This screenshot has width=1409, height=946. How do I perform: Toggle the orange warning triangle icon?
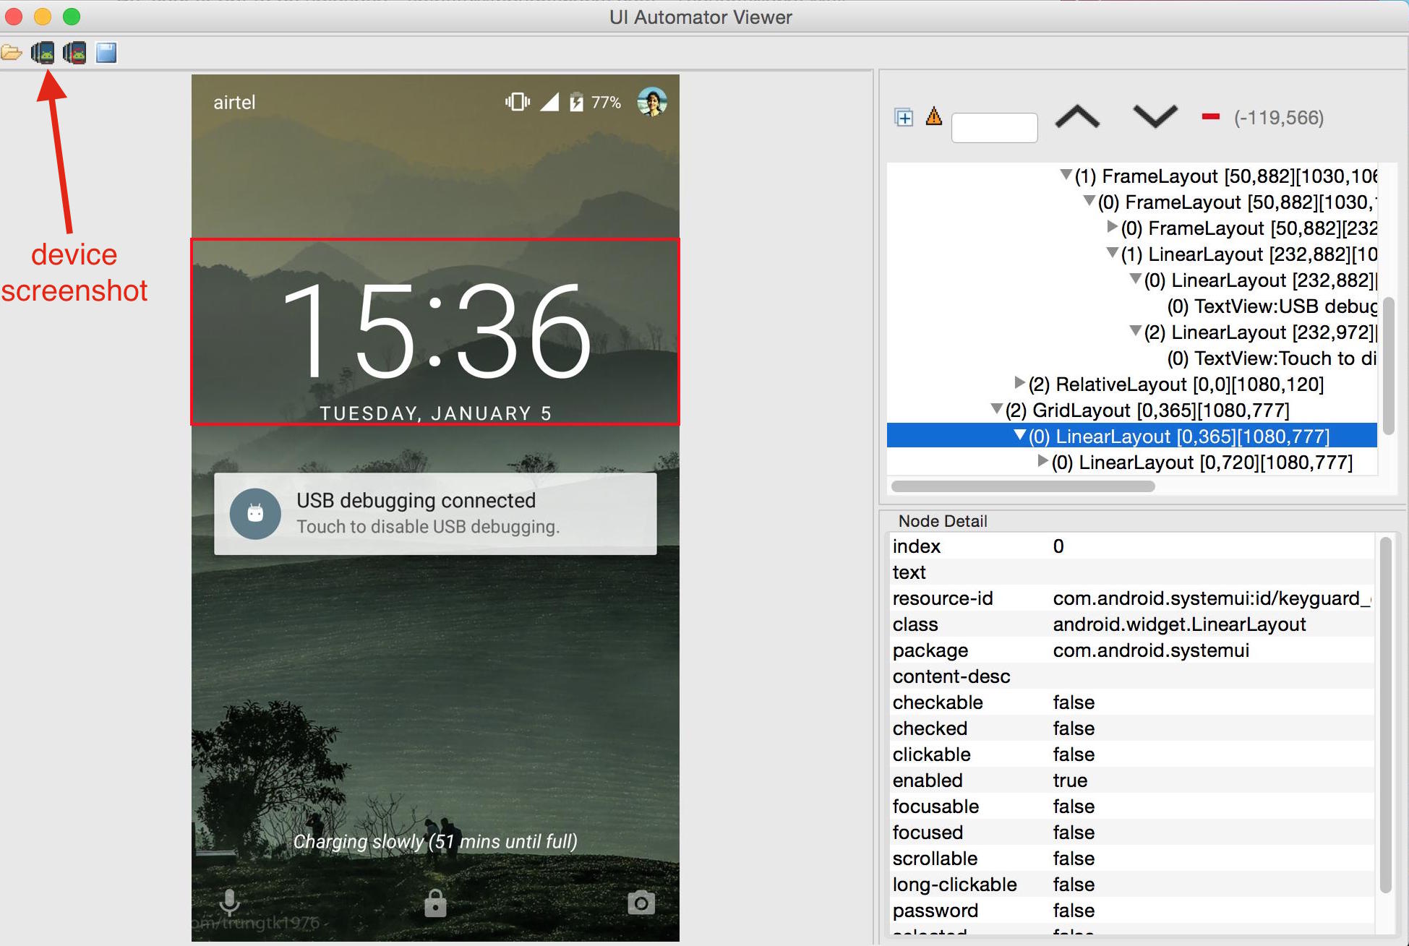[934, 116]
